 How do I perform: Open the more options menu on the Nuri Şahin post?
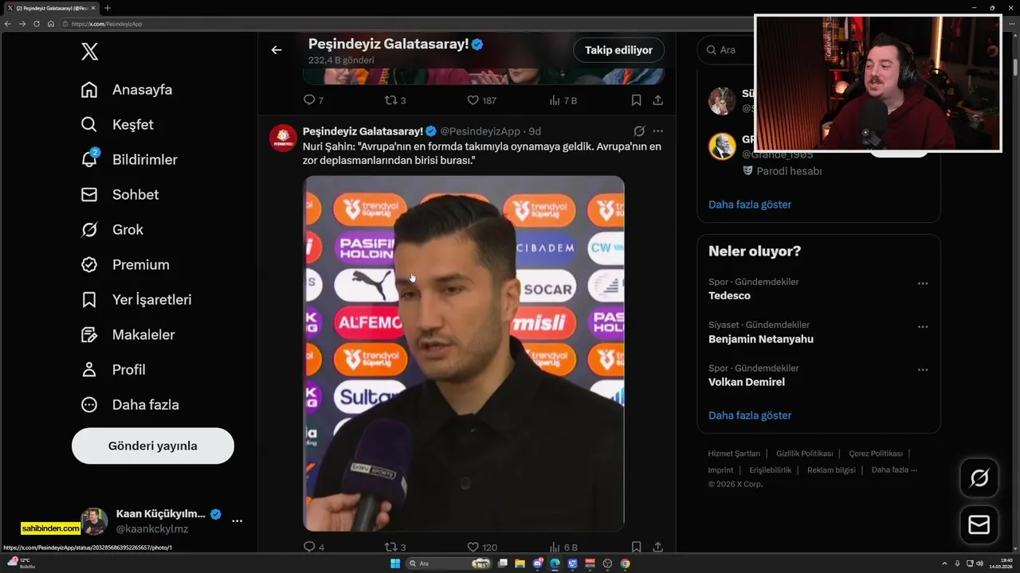click(657, 131)
